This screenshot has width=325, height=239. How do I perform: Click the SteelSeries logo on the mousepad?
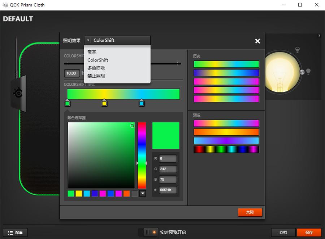[x=18, y=93]
